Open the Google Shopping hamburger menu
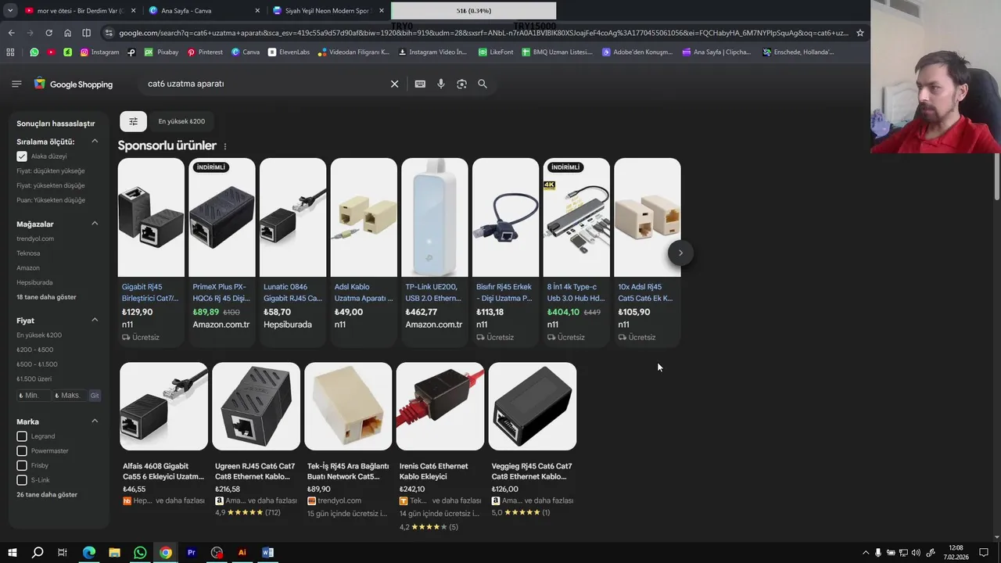The image size is (1001, 563). [16, 84]
